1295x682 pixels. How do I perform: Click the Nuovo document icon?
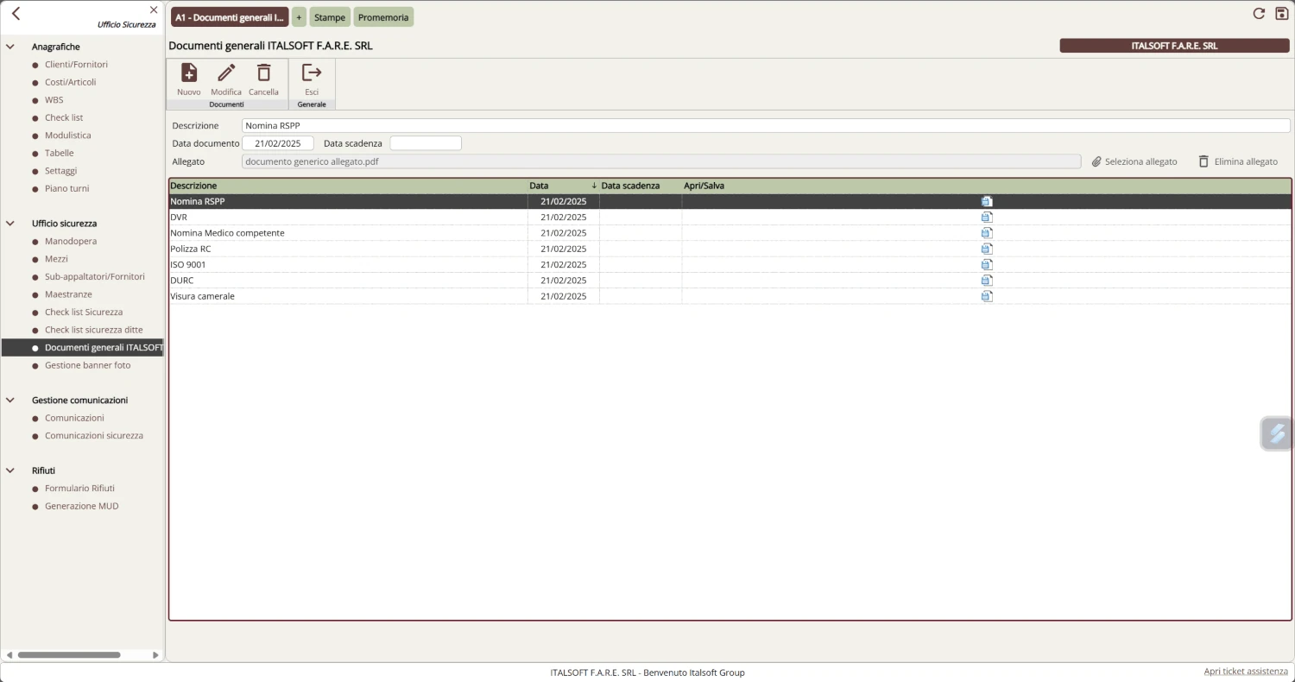pos(188,73)
